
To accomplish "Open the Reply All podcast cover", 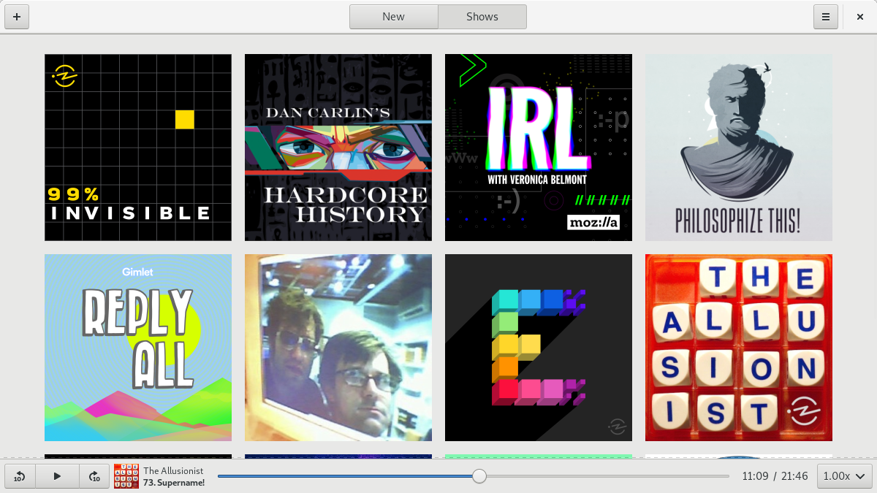I will coord(138,348).
